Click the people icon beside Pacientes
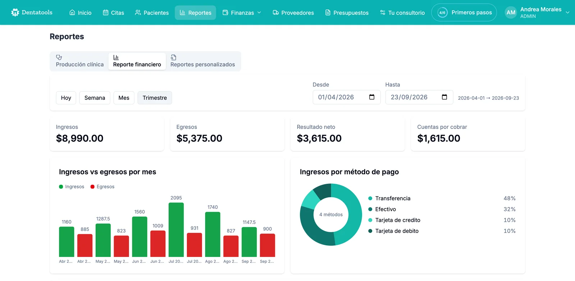The height and width of the screenshot is (281, 575). coord(138,13)
